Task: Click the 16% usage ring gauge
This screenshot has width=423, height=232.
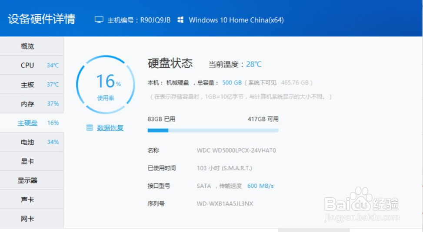Action: [106, 85]
